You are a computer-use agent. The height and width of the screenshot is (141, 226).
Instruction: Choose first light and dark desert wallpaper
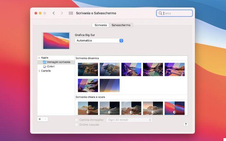(88, 108)
